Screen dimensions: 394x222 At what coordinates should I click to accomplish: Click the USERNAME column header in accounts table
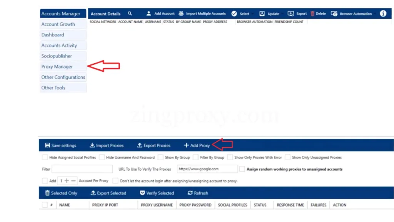tap(153, 22)
